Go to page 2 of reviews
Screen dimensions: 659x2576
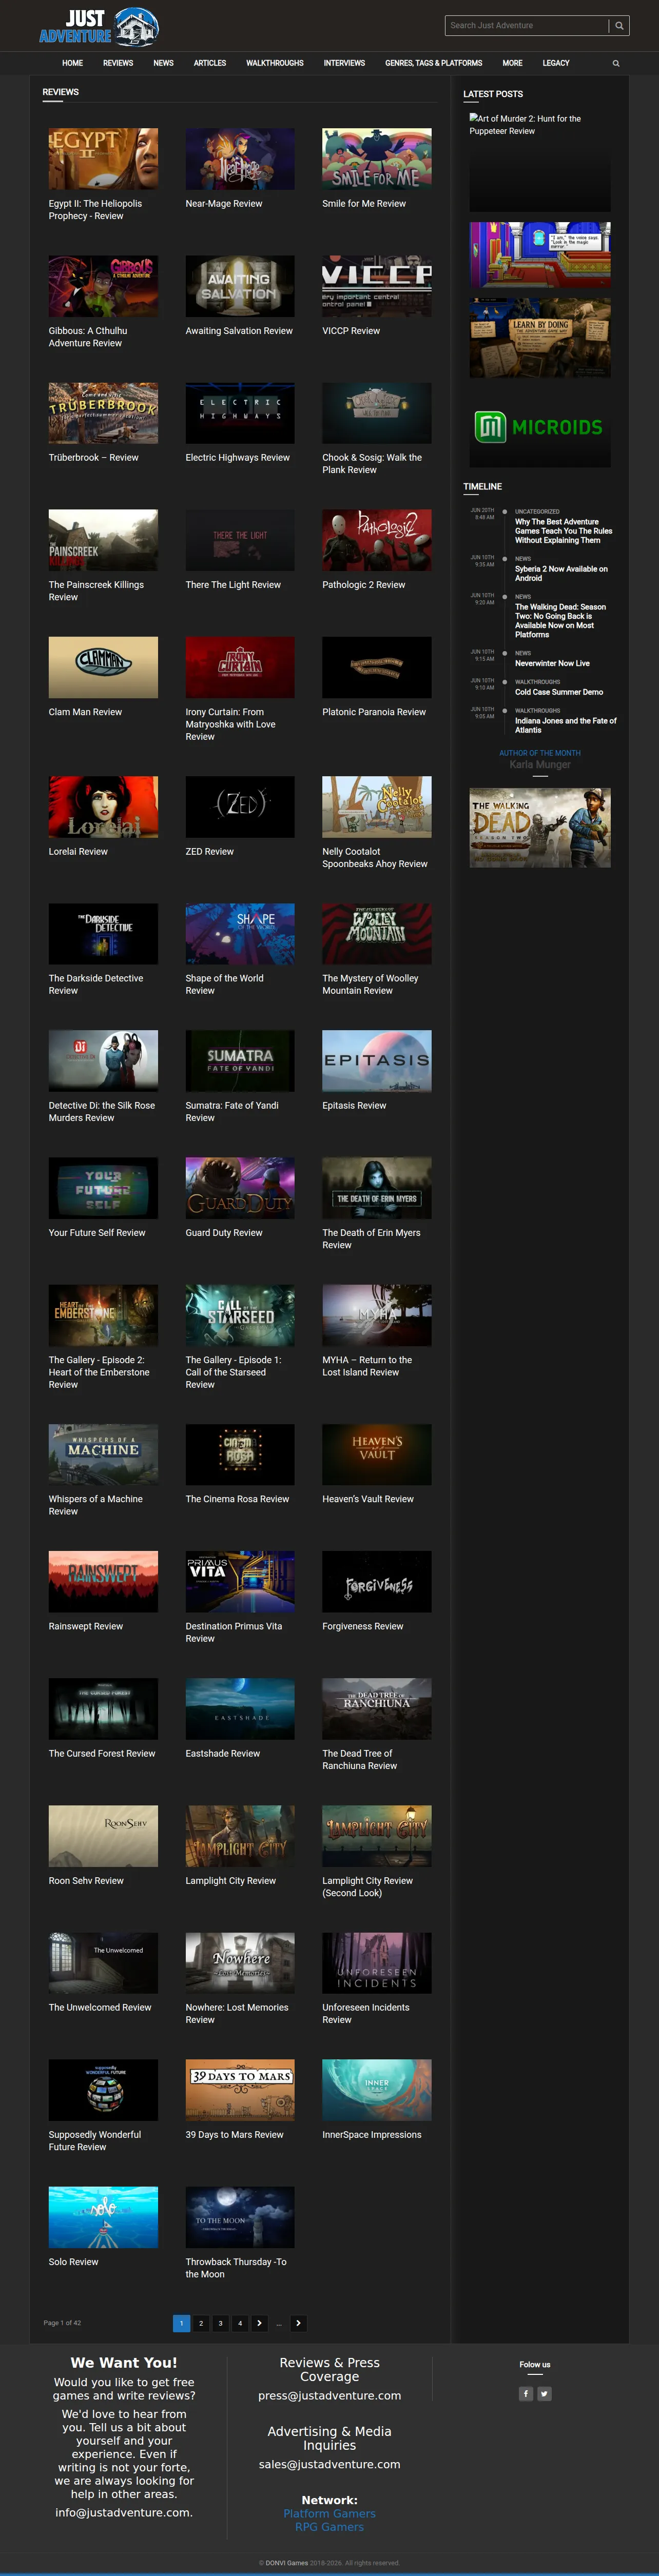(201, 2323)
